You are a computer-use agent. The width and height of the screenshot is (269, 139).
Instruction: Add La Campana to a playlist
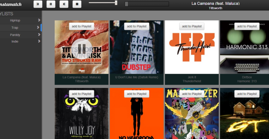click(x=82, y=26)
